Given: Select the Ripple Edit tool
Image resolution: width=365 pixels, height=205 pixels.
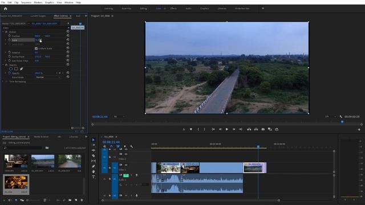Looking at the screenshot, I should point(94,150).
